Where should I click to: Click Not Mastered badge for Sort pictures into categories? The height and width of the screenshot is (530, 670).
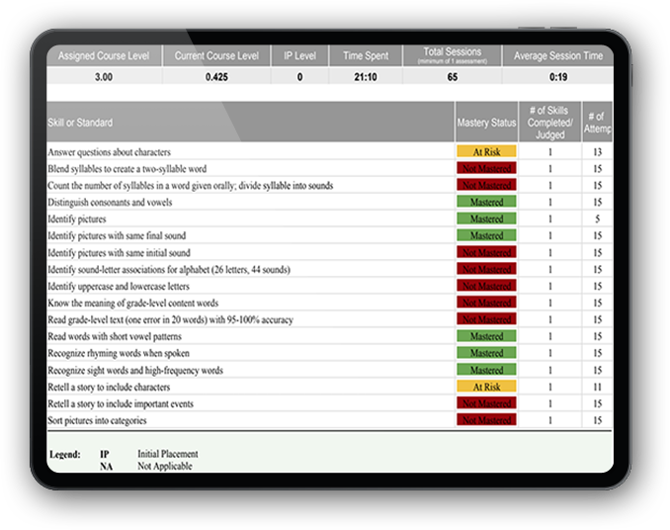pyautogui.click(x=486, y=420)
